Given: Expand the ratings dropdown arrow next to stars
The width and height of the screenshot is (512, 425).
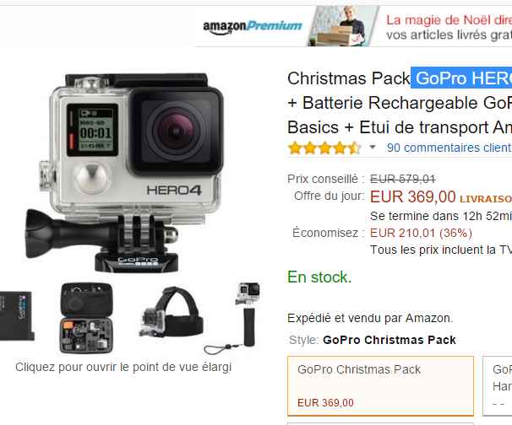Looking at the screenshot, I should click(x=373, y=148).
